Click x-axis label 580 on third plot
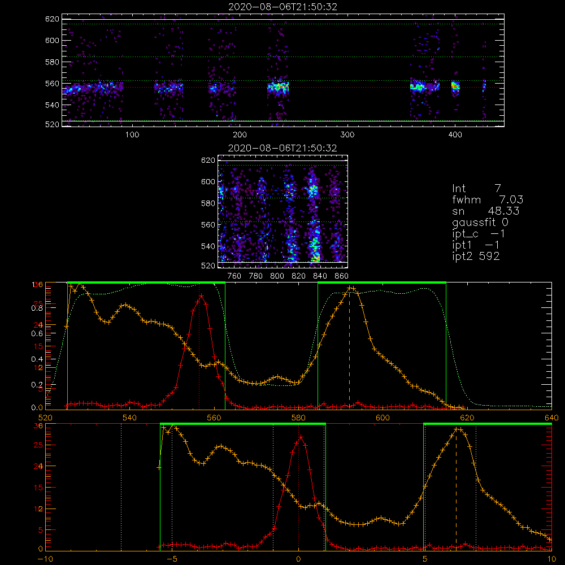 (298, 418)
